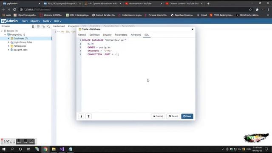
Task: Bookmark this page with the star icon
Action: (250, 9)
